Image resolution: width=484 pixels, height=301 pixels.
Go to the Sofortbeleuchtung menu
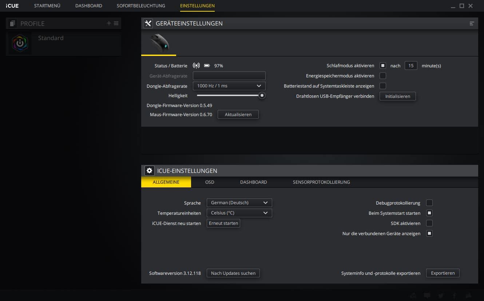tap(141, 6)
